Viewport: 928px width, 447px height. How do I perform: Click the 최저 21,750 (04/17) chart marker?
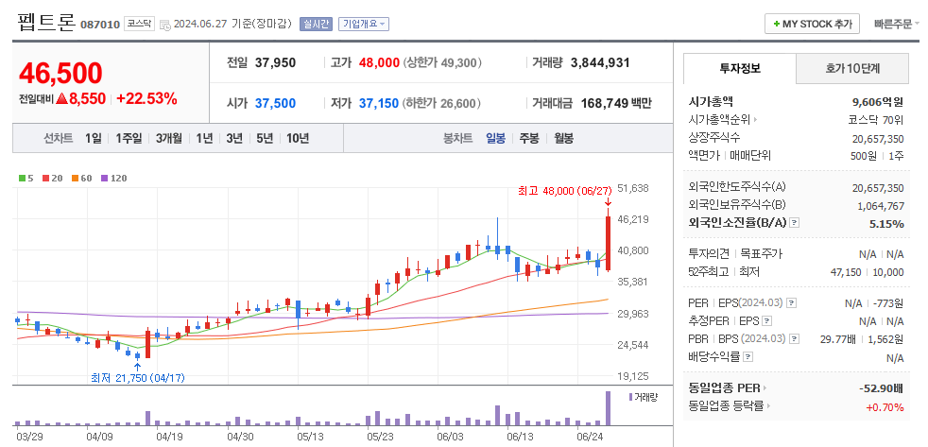click(x=137, y=378)
